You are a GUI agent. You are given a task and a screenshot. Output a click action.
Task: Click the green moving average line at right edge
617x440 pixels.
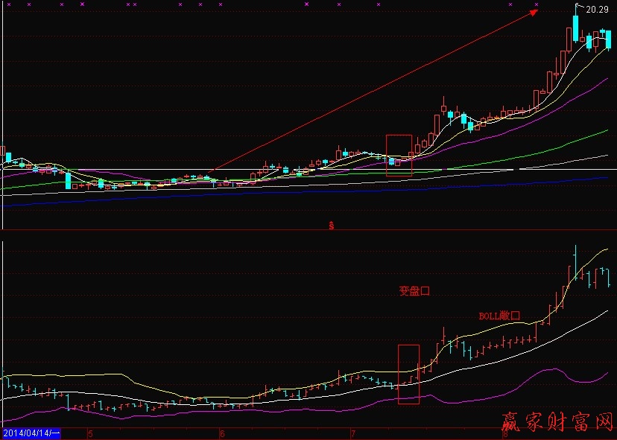tap(604, 131)
